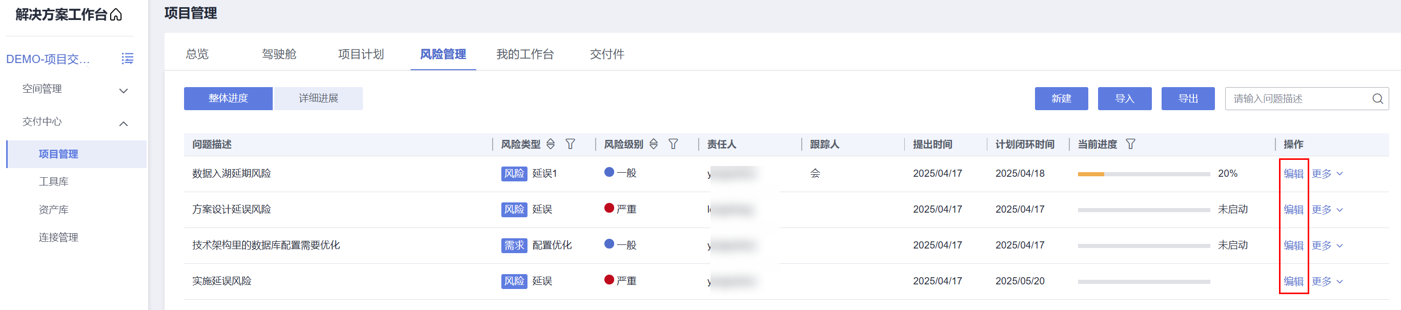Open the 项目计划 tab
Viewport: 1401px width, 310px height.
pos(361,54)
